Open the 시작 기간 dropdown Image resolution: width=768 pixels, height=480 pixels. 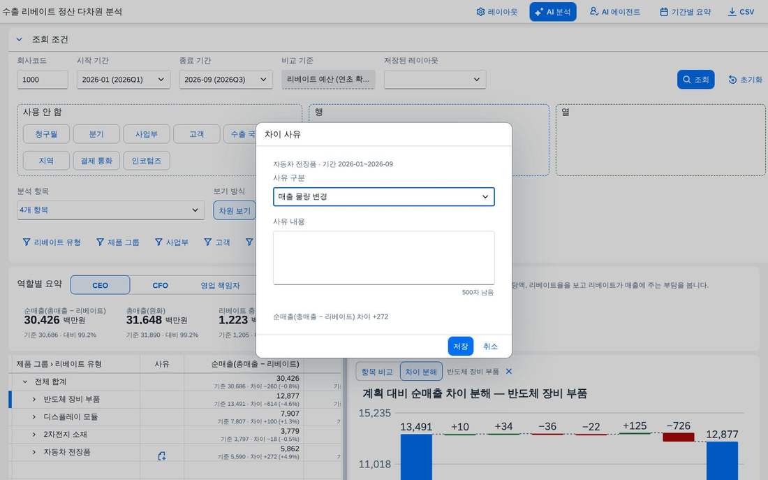coord(124,80)
